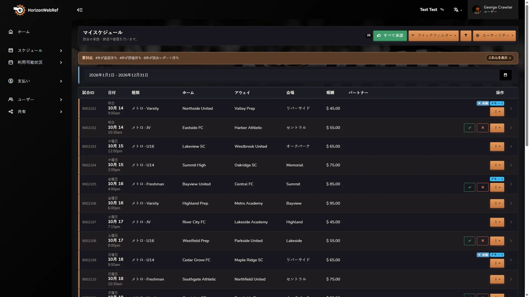Open actions menu for game 9002103
Image resolution: width=529 pixels, height=297 pixels.
click(x=497, y=147)
